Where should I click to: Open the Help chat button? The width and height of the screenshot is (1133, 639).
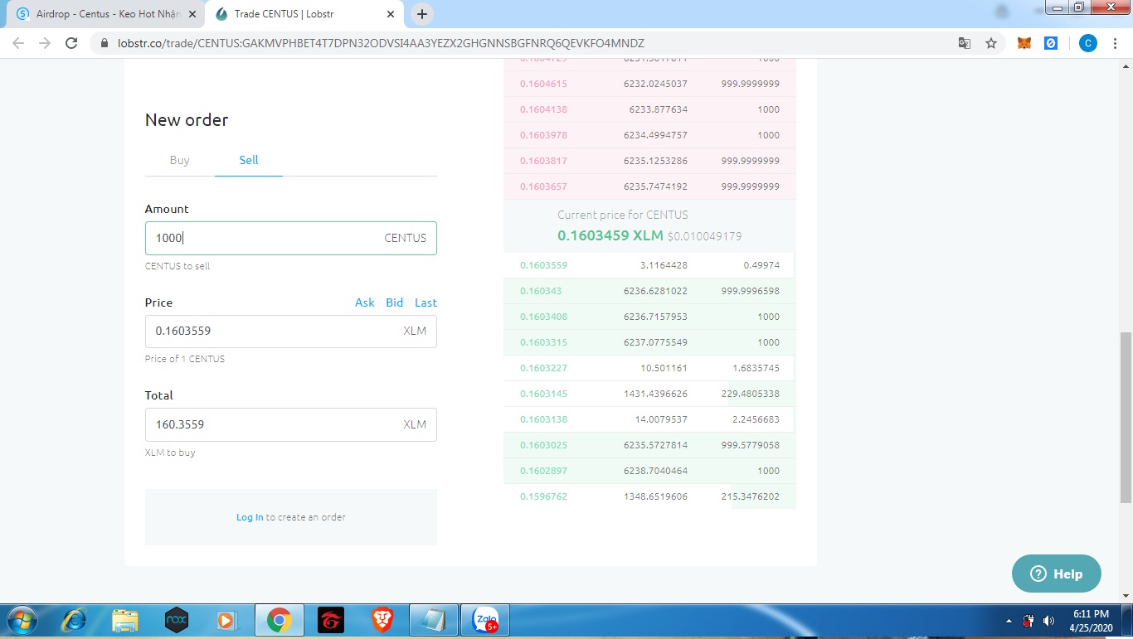(x=1057, y=574)
